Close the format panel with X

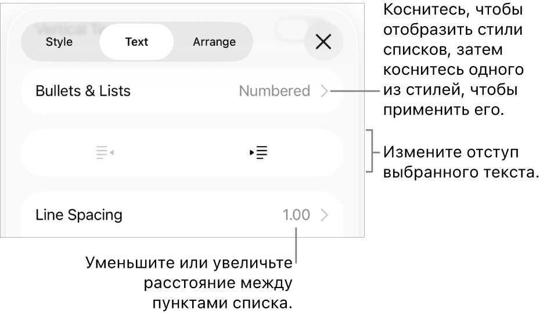323,42
